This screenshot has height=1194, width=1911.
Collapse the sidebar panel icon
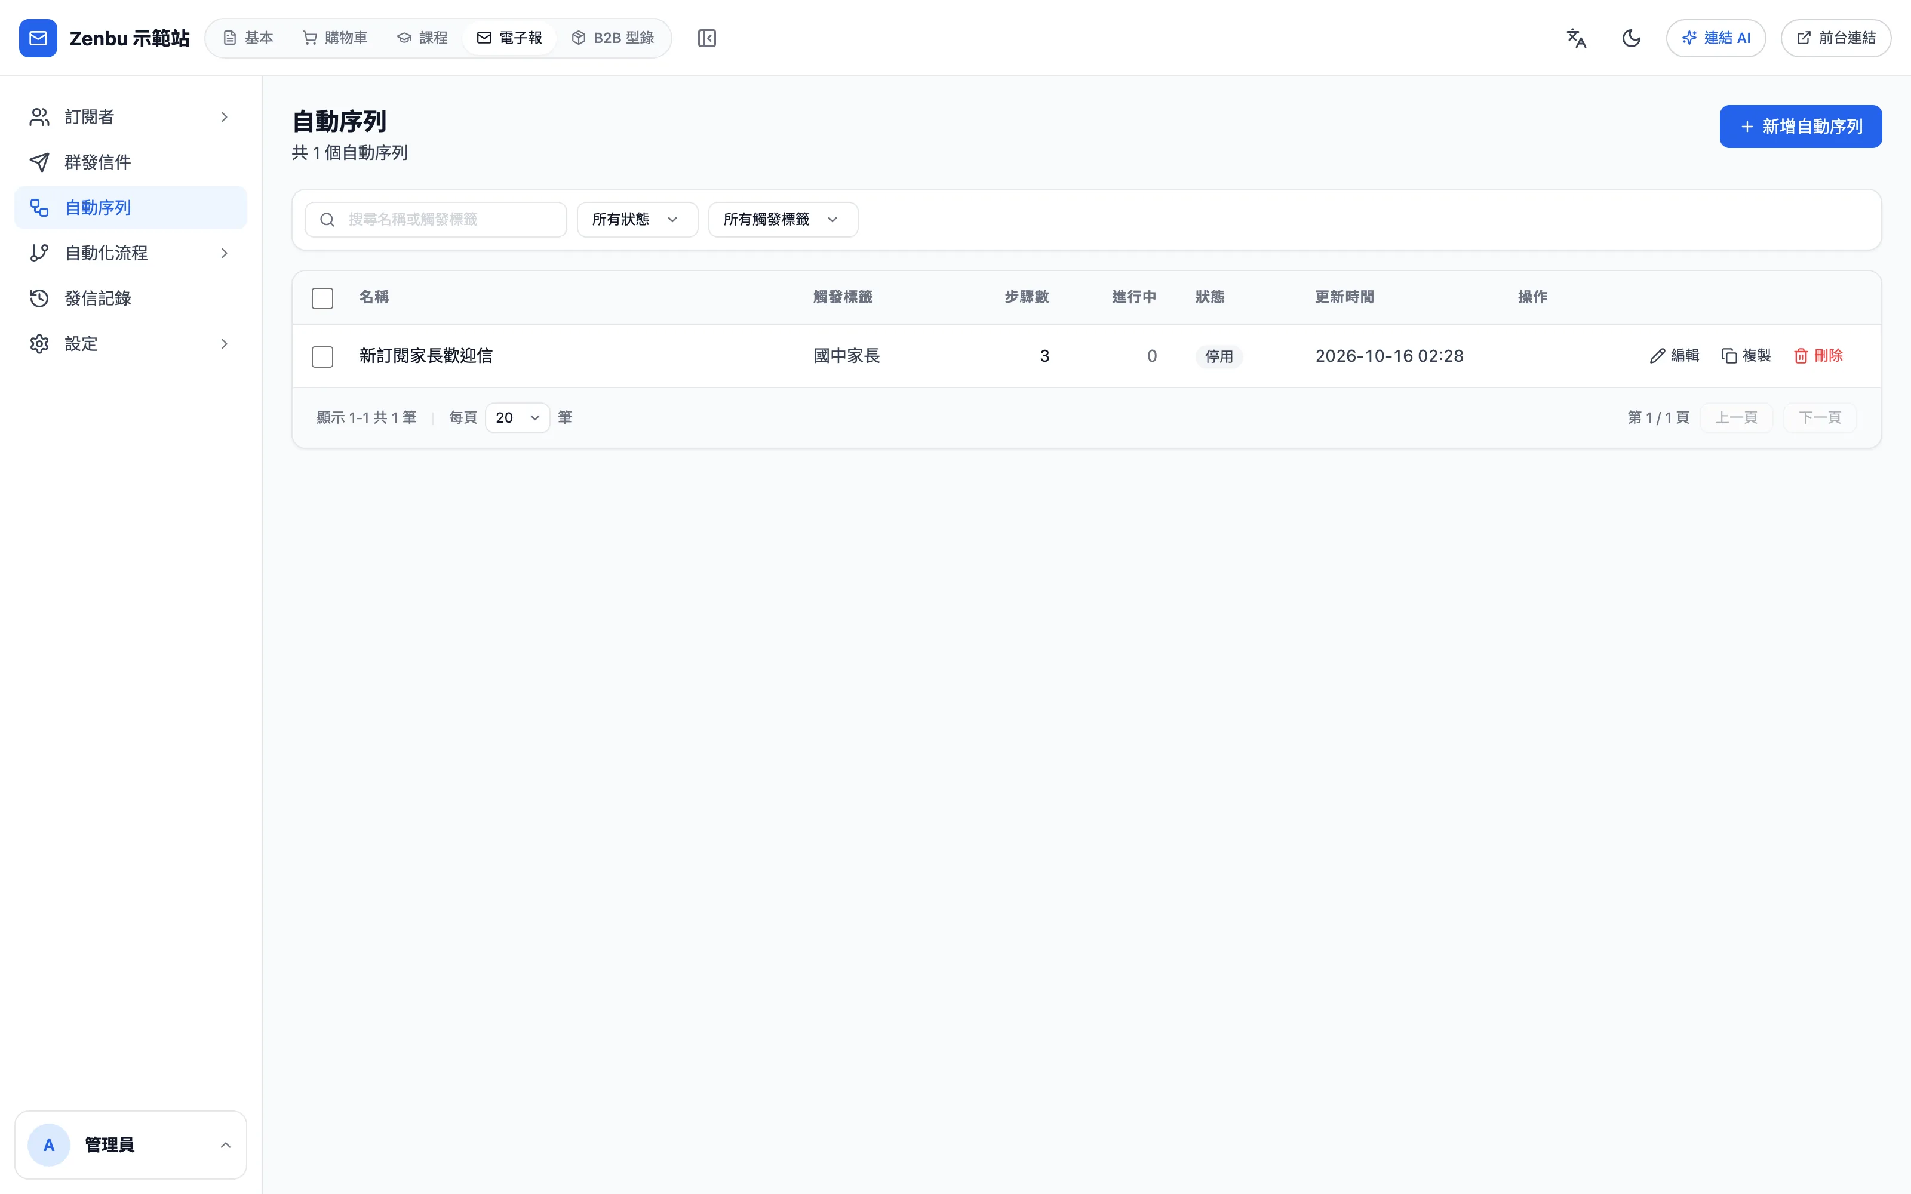706,38
